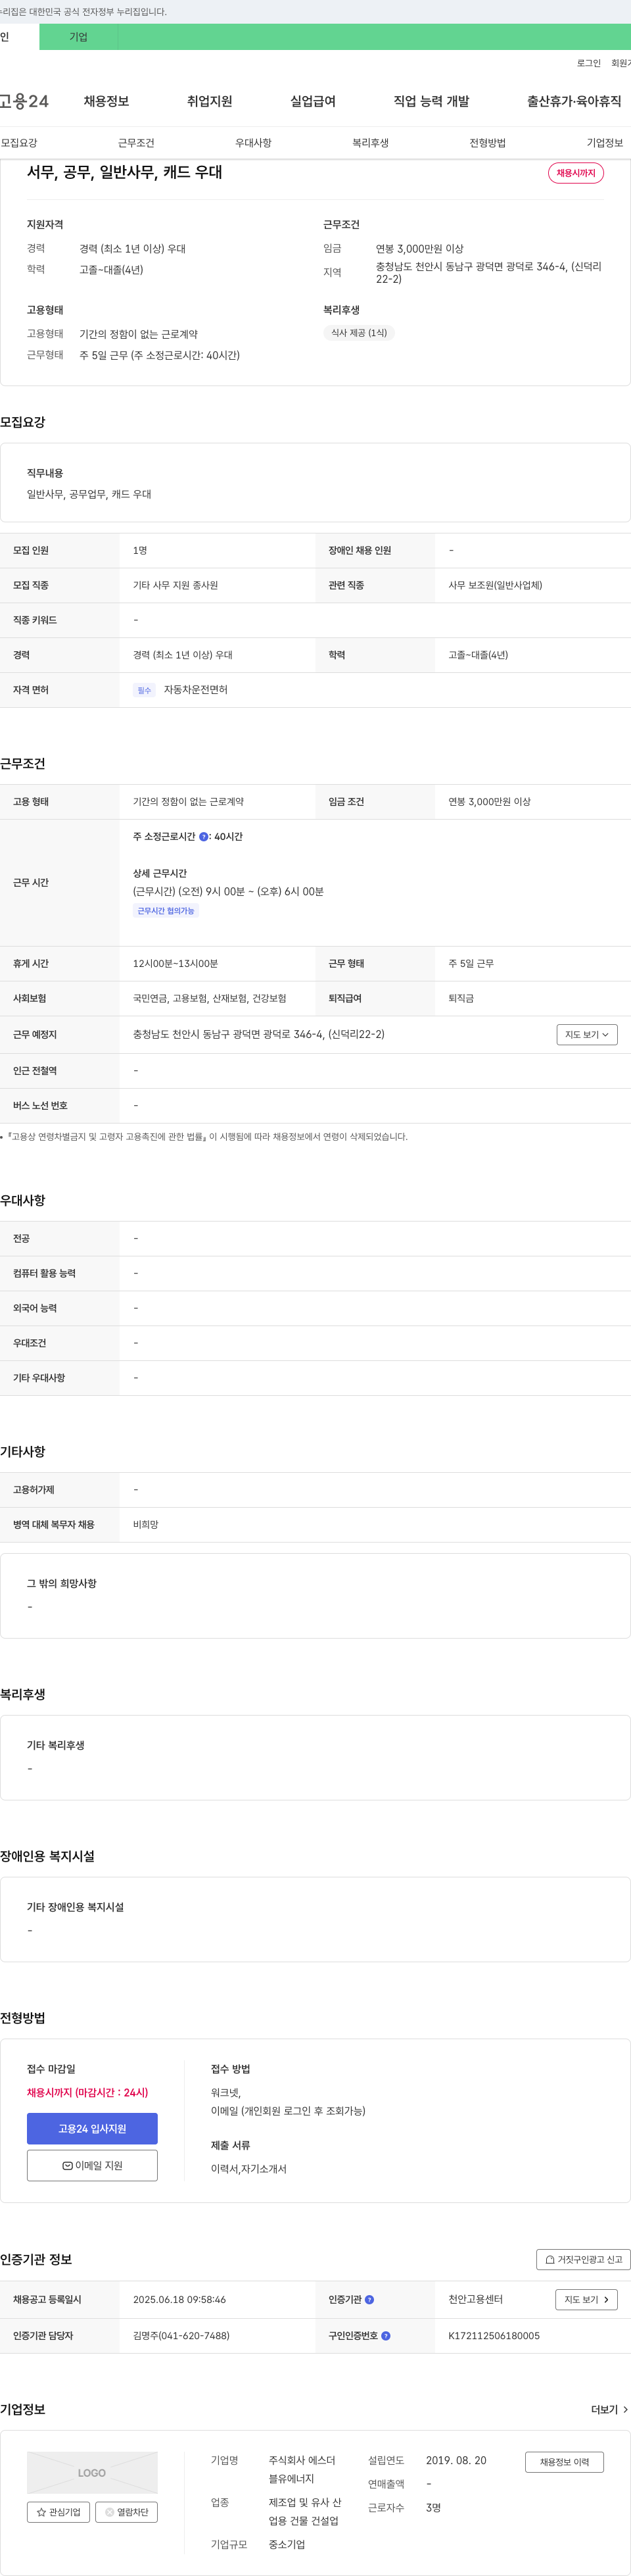Open the 출산휴가·육아휴직 menu
The width and height of the screenshot is (631, 2576).
[x=574, y=101]
